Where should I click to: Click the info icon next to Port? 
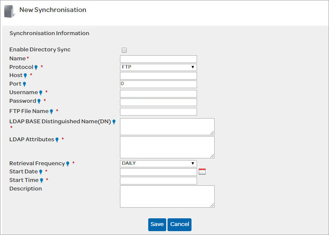24,84
